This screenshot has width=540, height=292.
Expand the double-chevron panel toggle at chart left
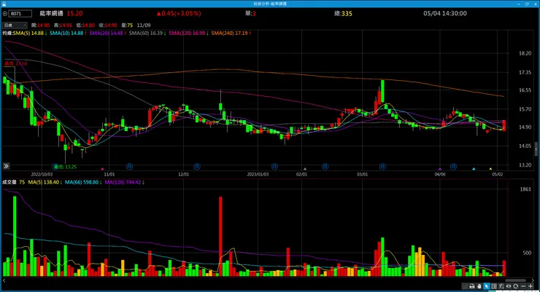tap(6, 166)
